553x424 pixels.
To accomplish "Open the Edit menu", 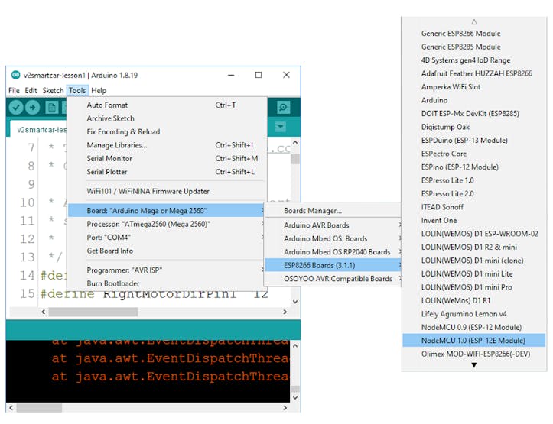I will (x=31, y=90).
